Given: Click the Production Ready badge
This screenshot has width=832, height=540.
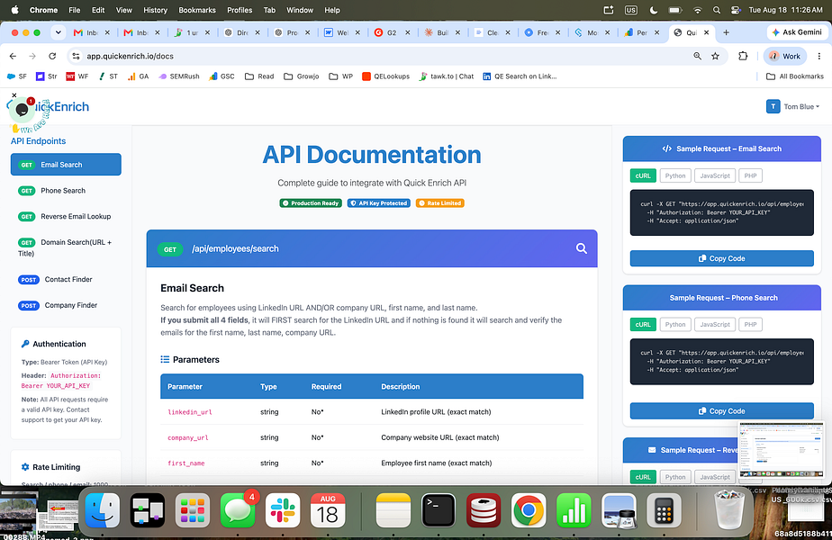Looking at the screenshot, I should (x=311, y=203).
